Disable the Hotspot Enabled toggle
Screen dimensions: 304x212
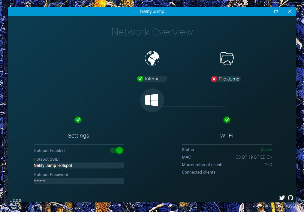tap(117, 150)
